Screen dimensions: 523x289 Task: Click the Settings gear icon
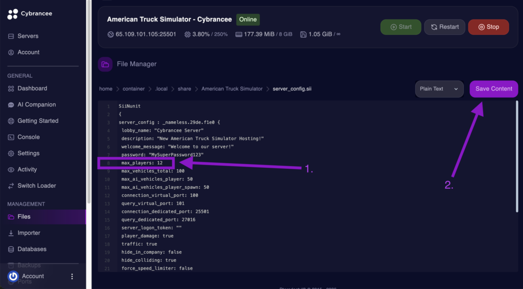click(x=11, y=153)
